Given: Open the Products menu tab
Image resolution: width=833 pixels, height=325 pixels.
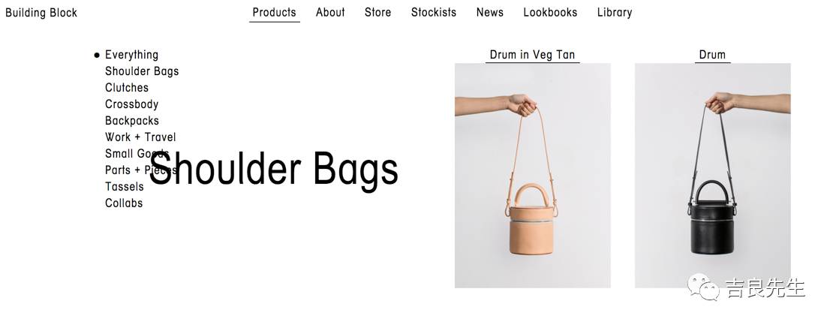Looking at the screenshot, I should pos(274,13).
